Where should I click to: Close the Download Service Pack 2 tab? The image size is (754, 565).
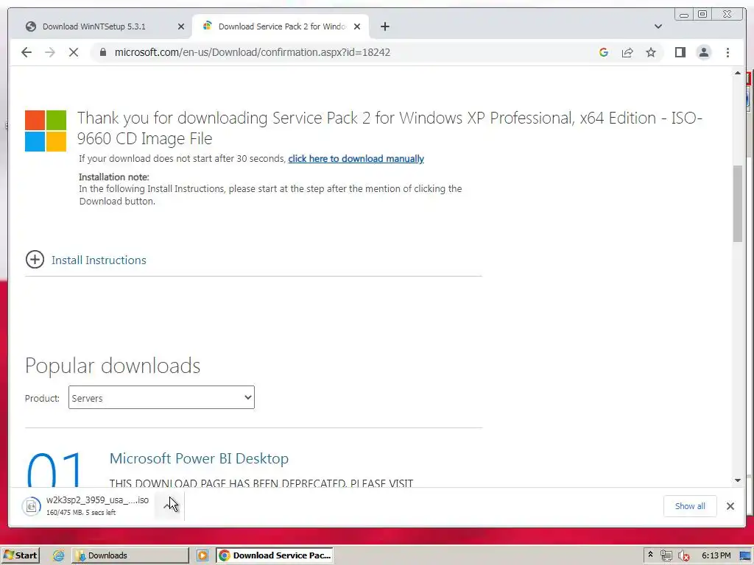pyautogui.click(x=357, y=26)
